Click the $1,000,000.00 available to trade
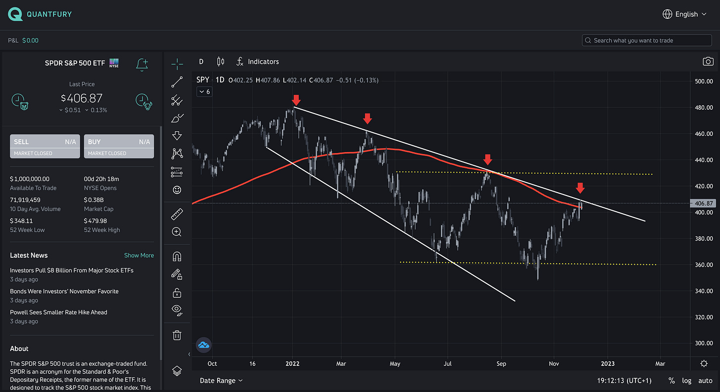Image resolution: width=720 pixels, height=392 pixels. [x=30, y=179]
